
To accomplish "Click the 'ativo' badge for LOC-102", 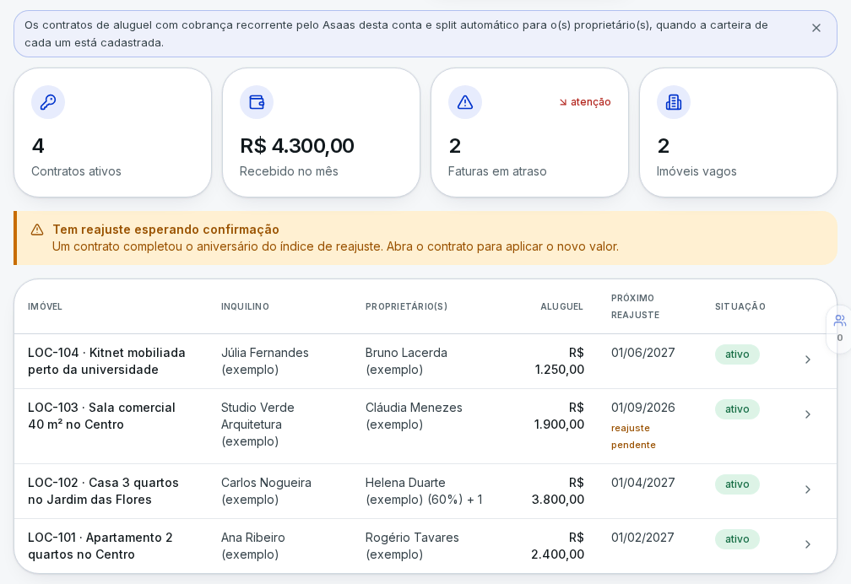I will 737,484.
